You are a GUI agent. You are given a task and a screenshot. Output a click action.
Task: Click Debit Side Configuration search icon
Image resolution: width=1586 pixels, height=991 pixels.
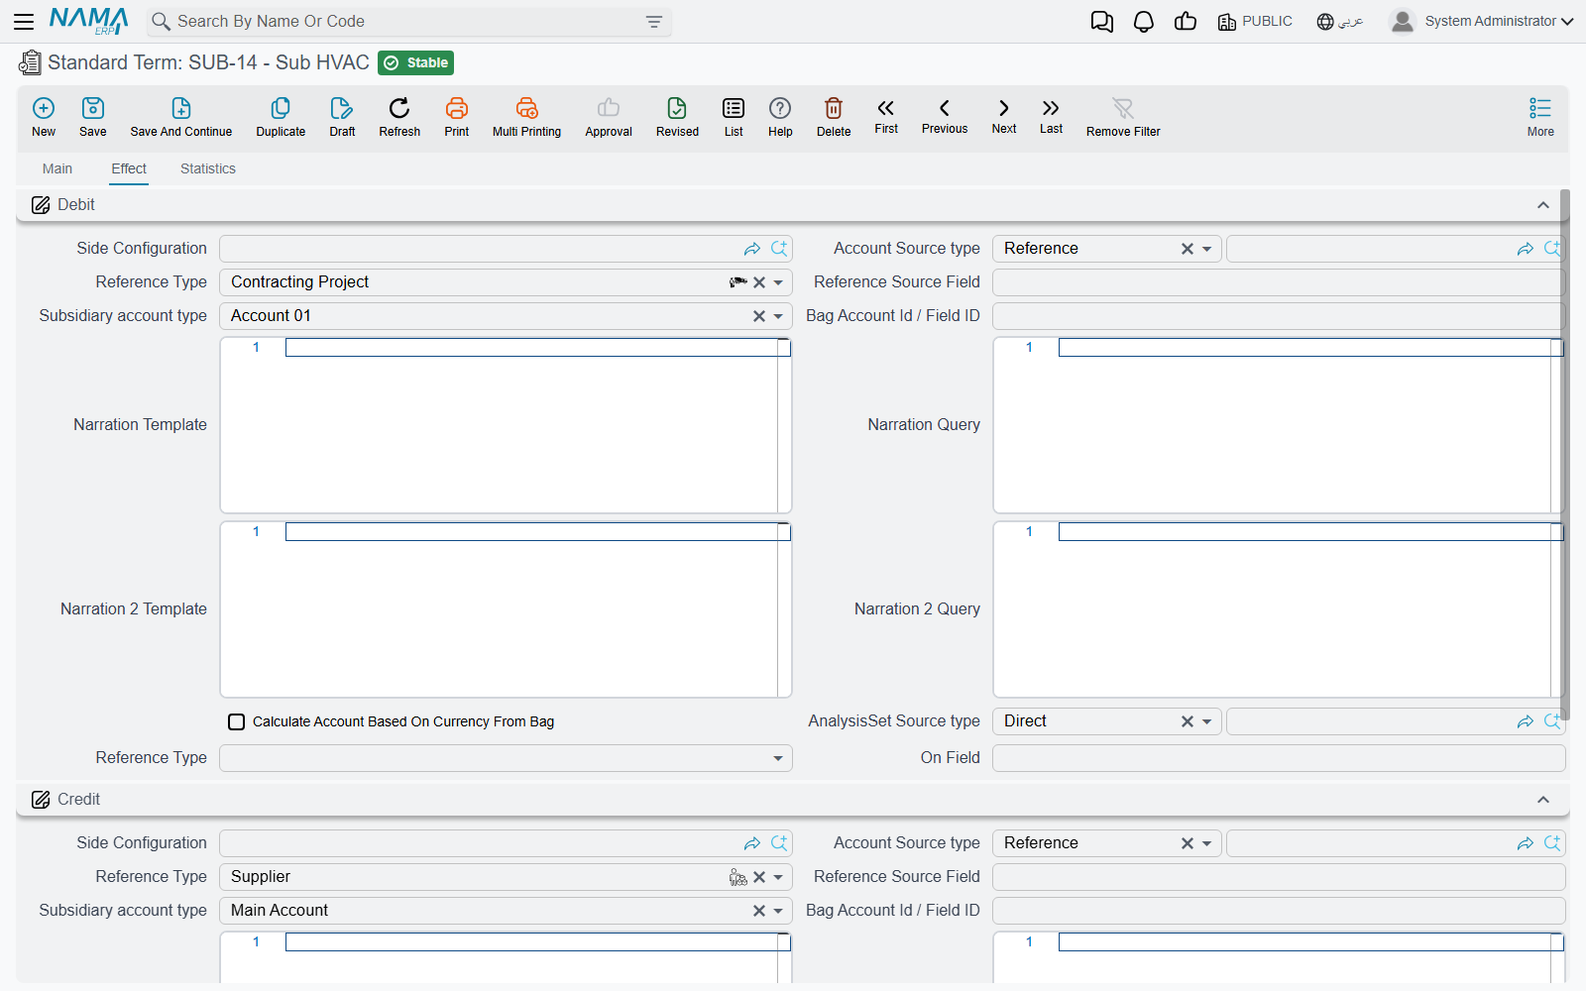click(780, 249)
